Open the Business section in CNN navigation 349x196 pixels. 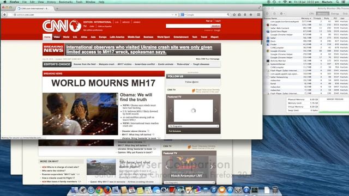click(148, 37)
